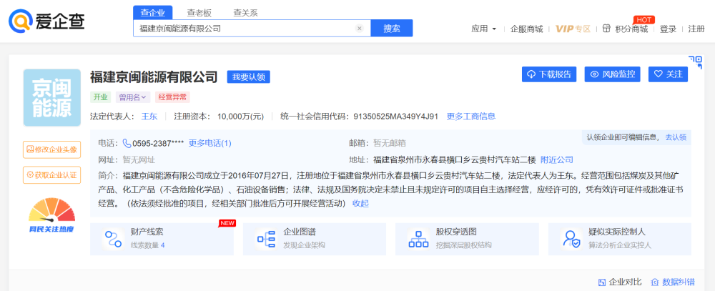
Task: Open the 财产线索 card
Action: tap(162, 239)
